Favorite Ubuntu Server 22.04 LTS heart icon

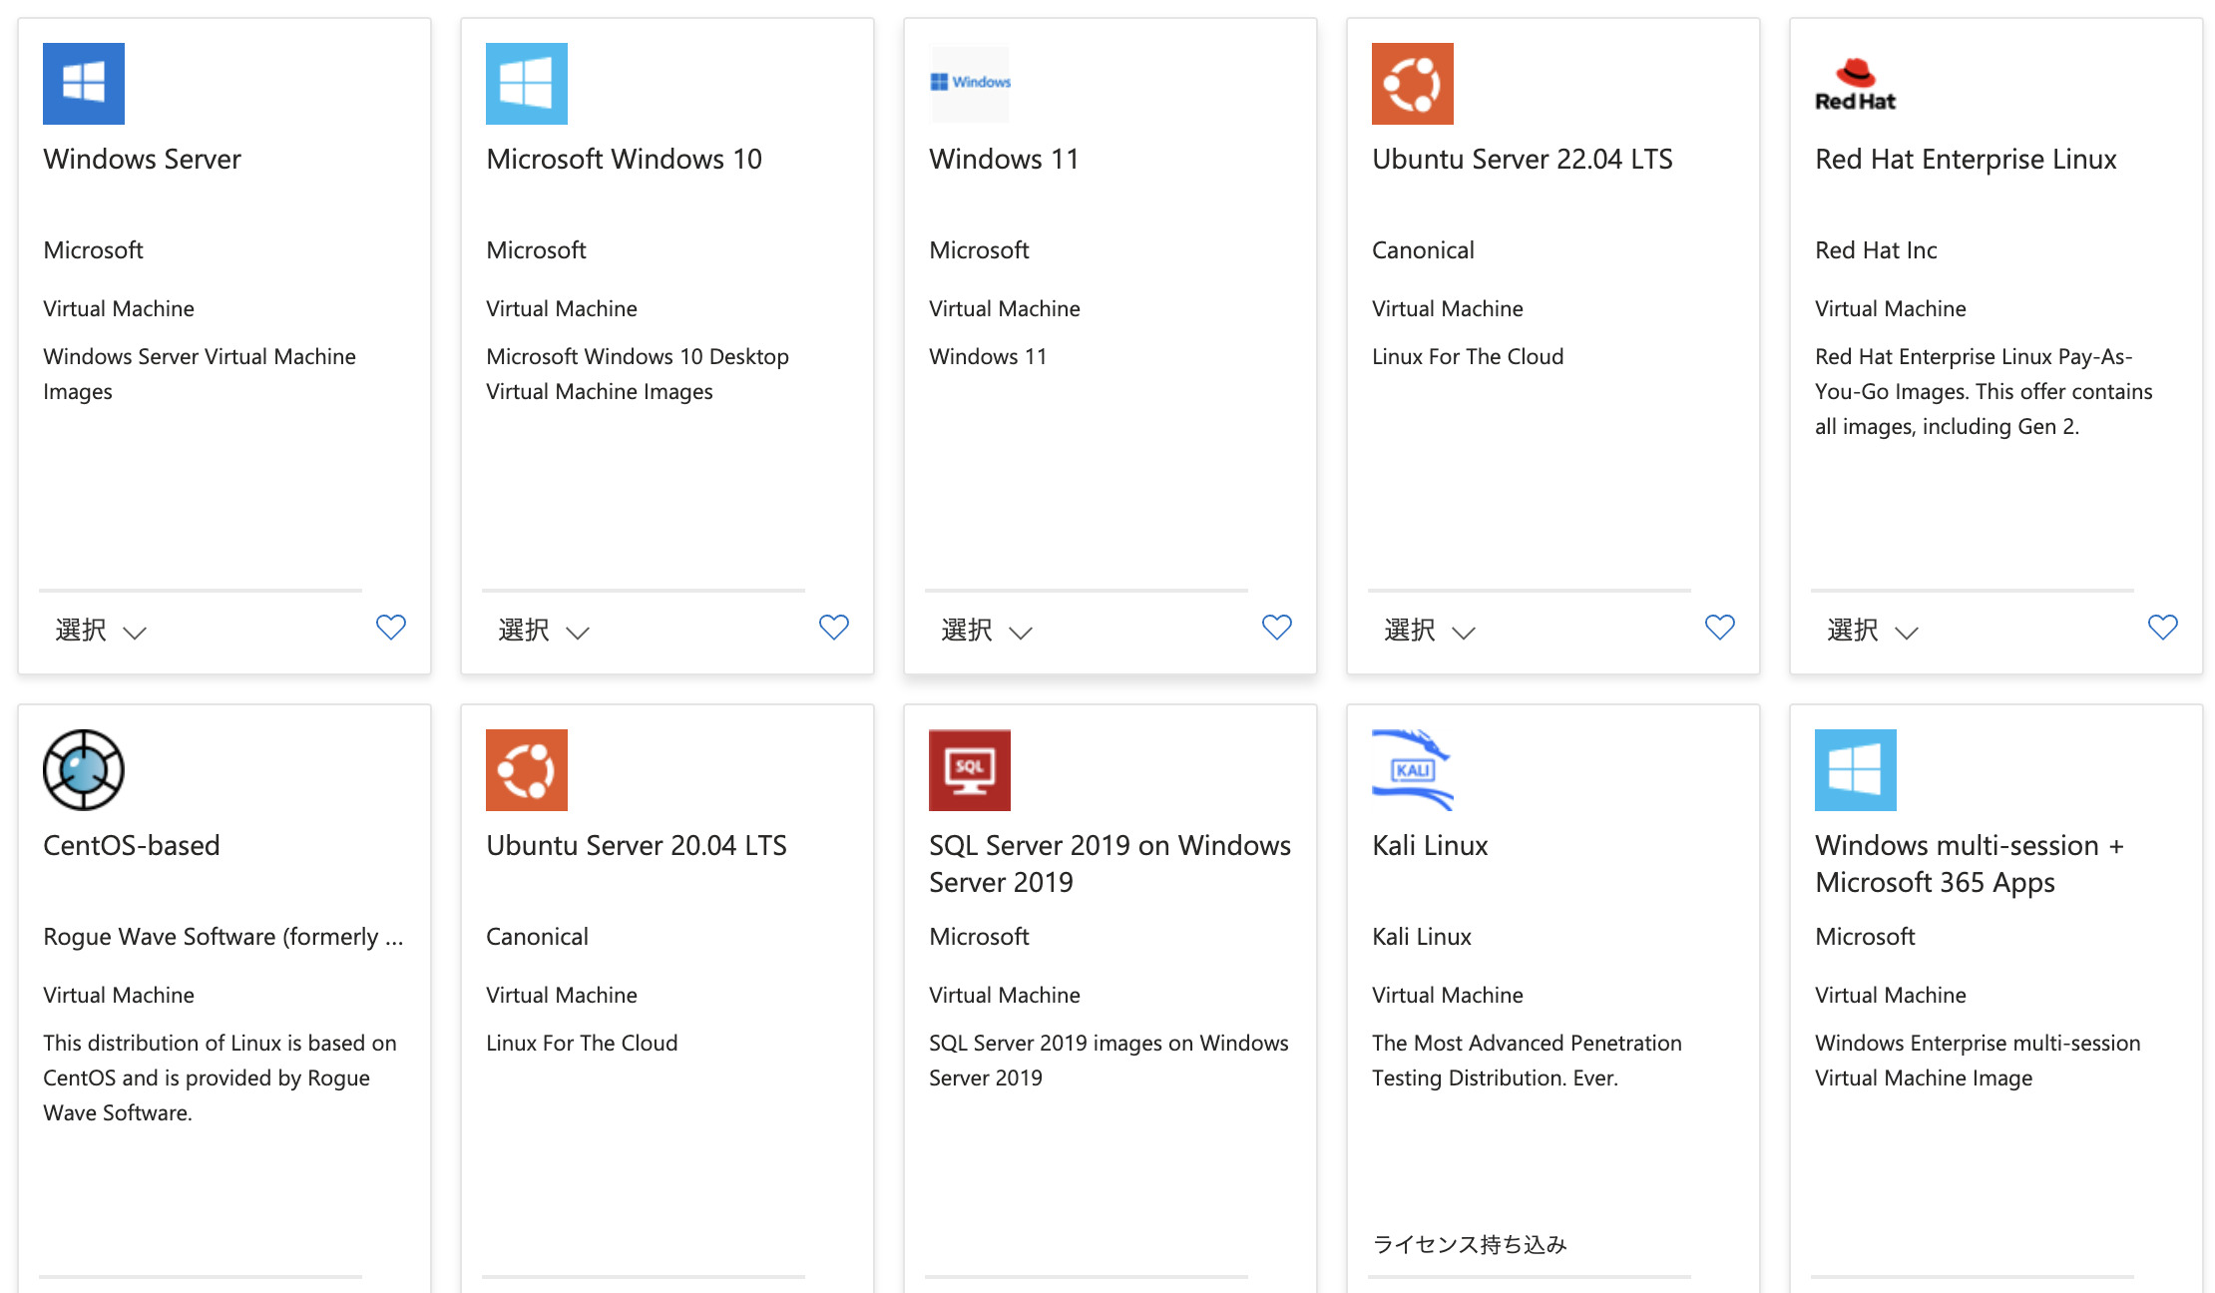coord(1720,628)
